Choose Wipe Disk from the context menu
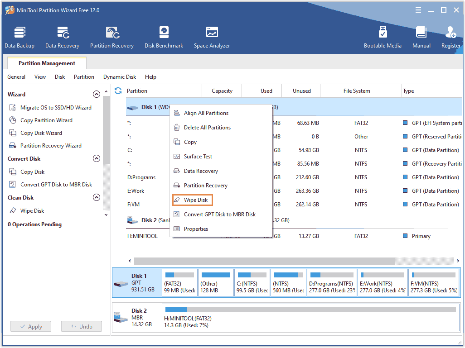The width and height of the screenshot is (465, 348). coord(193,200)
